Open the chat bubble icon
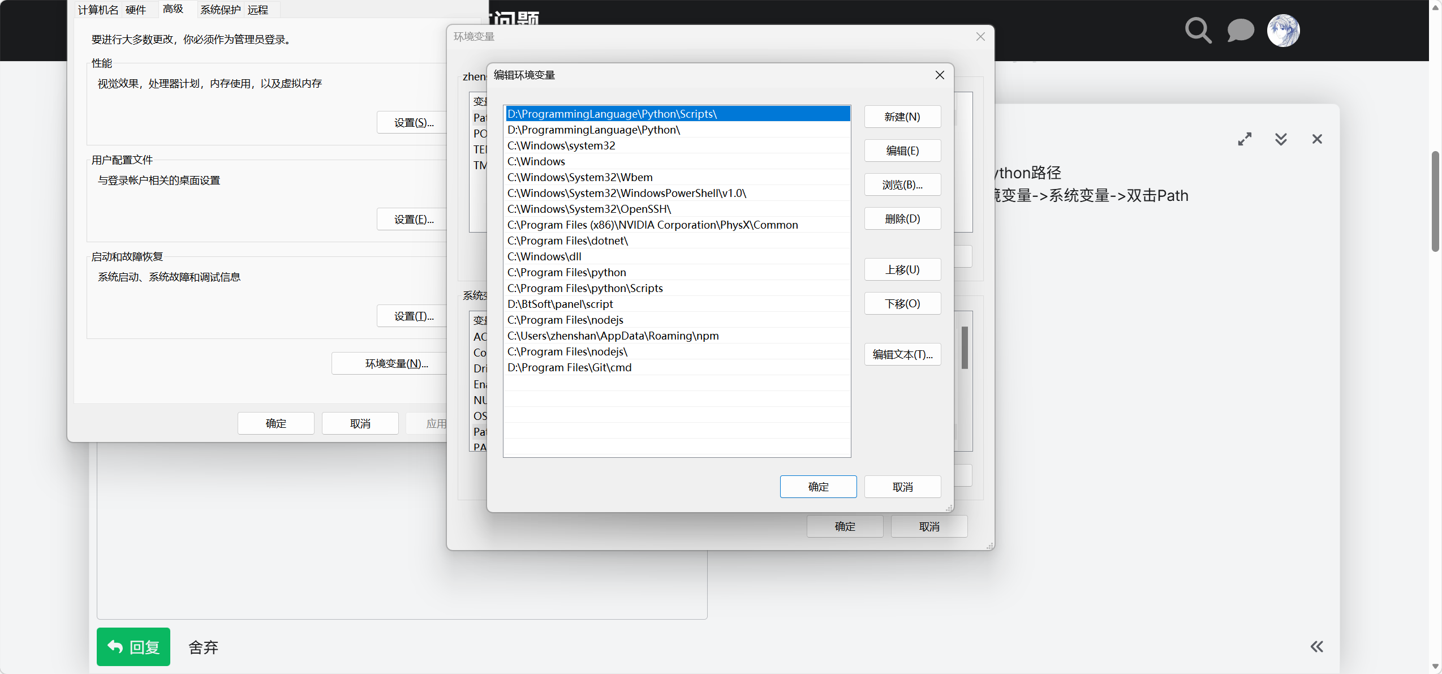 coord(1240,31)
